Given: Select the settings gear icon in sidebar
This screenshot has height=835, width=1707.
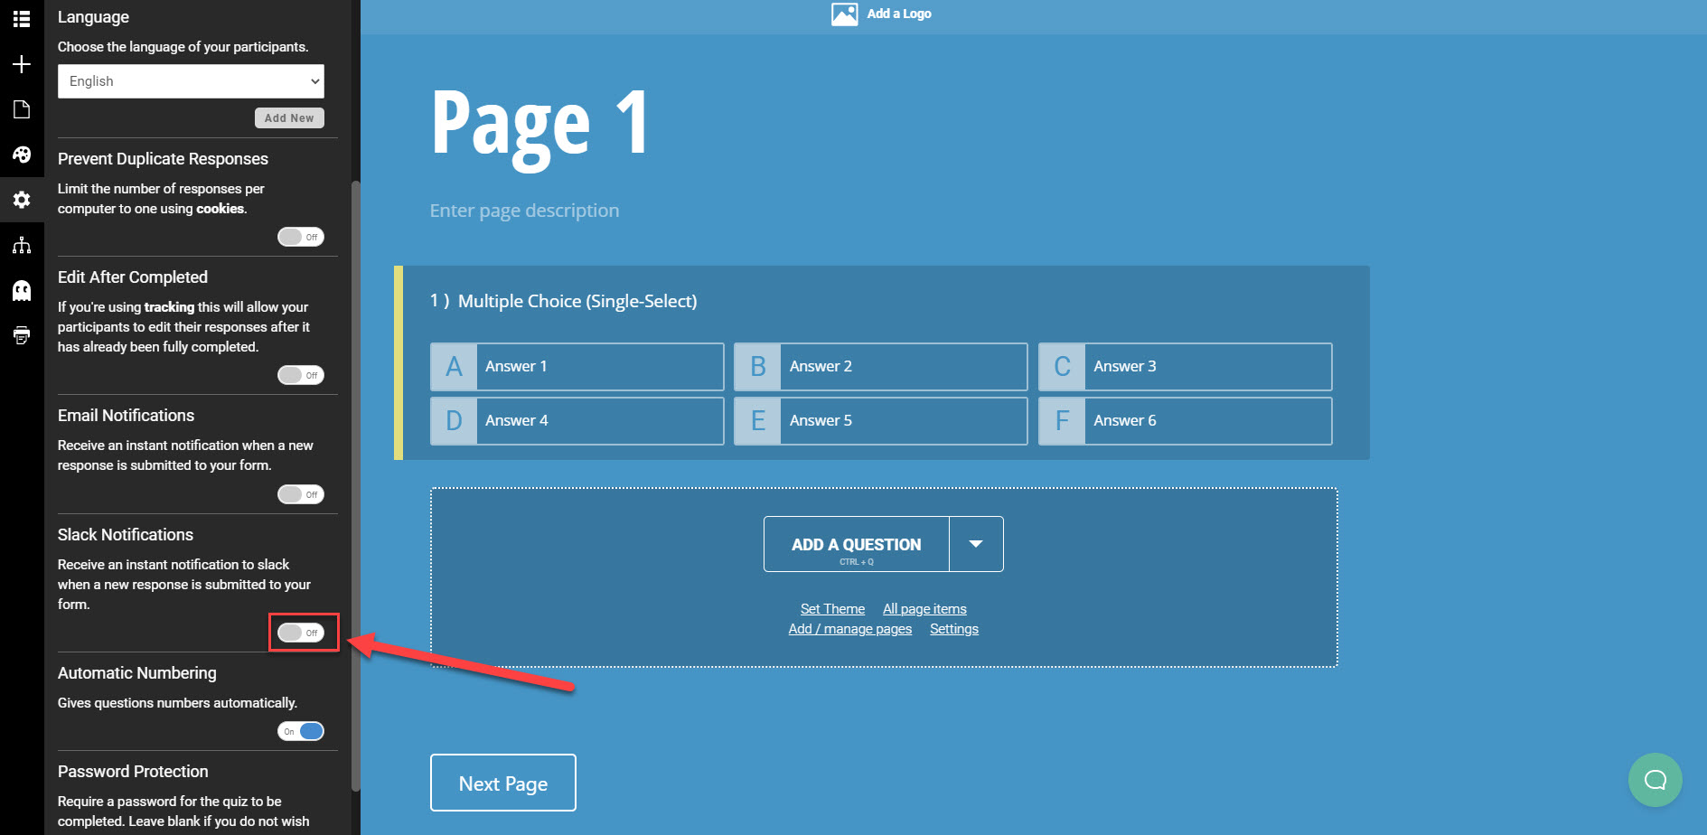Looking at the screenshot, I should (x=22, y=200).
